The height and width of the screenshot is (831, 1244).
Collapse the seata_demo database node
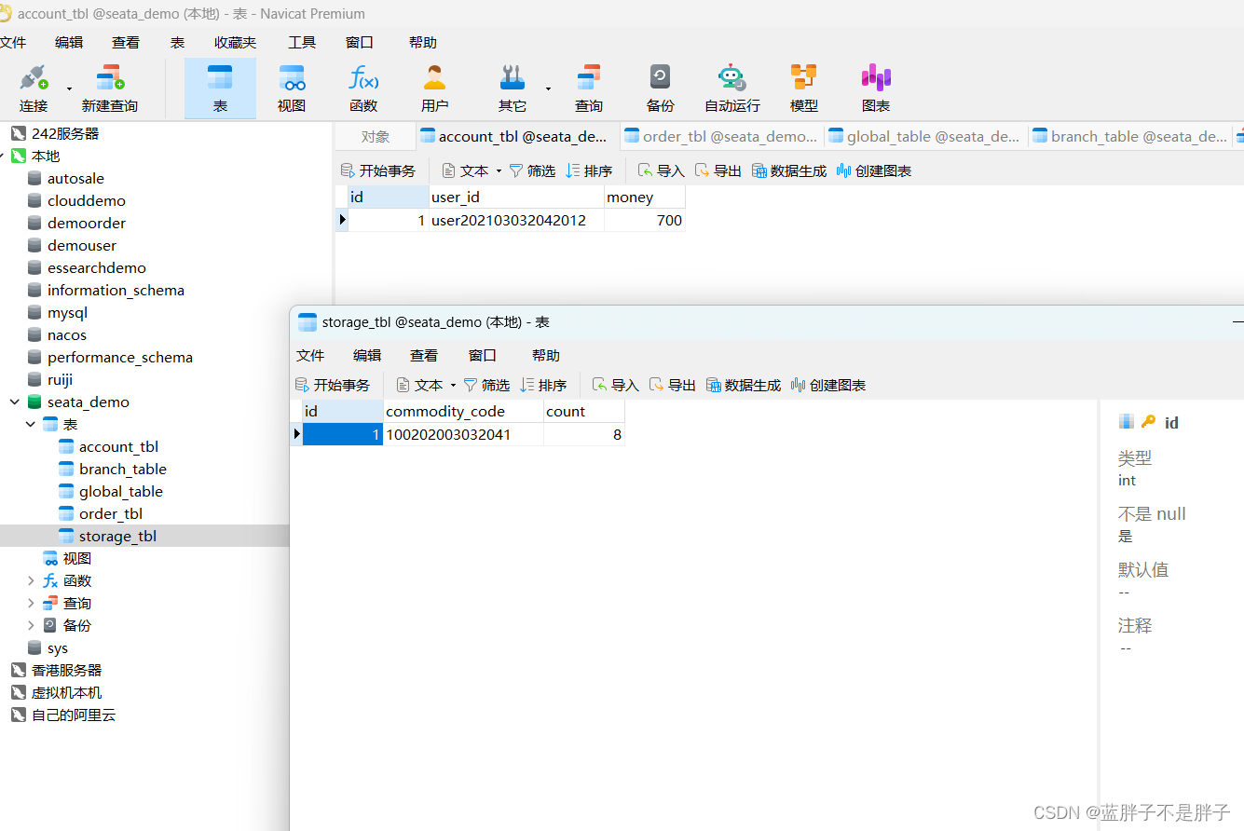point(15,402)
